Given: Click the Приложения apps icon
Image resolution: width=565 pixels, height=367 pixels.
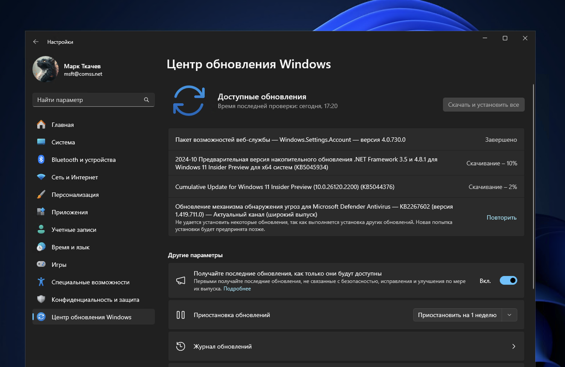Looking at the screenshot, I should click(x=41, y=212).
